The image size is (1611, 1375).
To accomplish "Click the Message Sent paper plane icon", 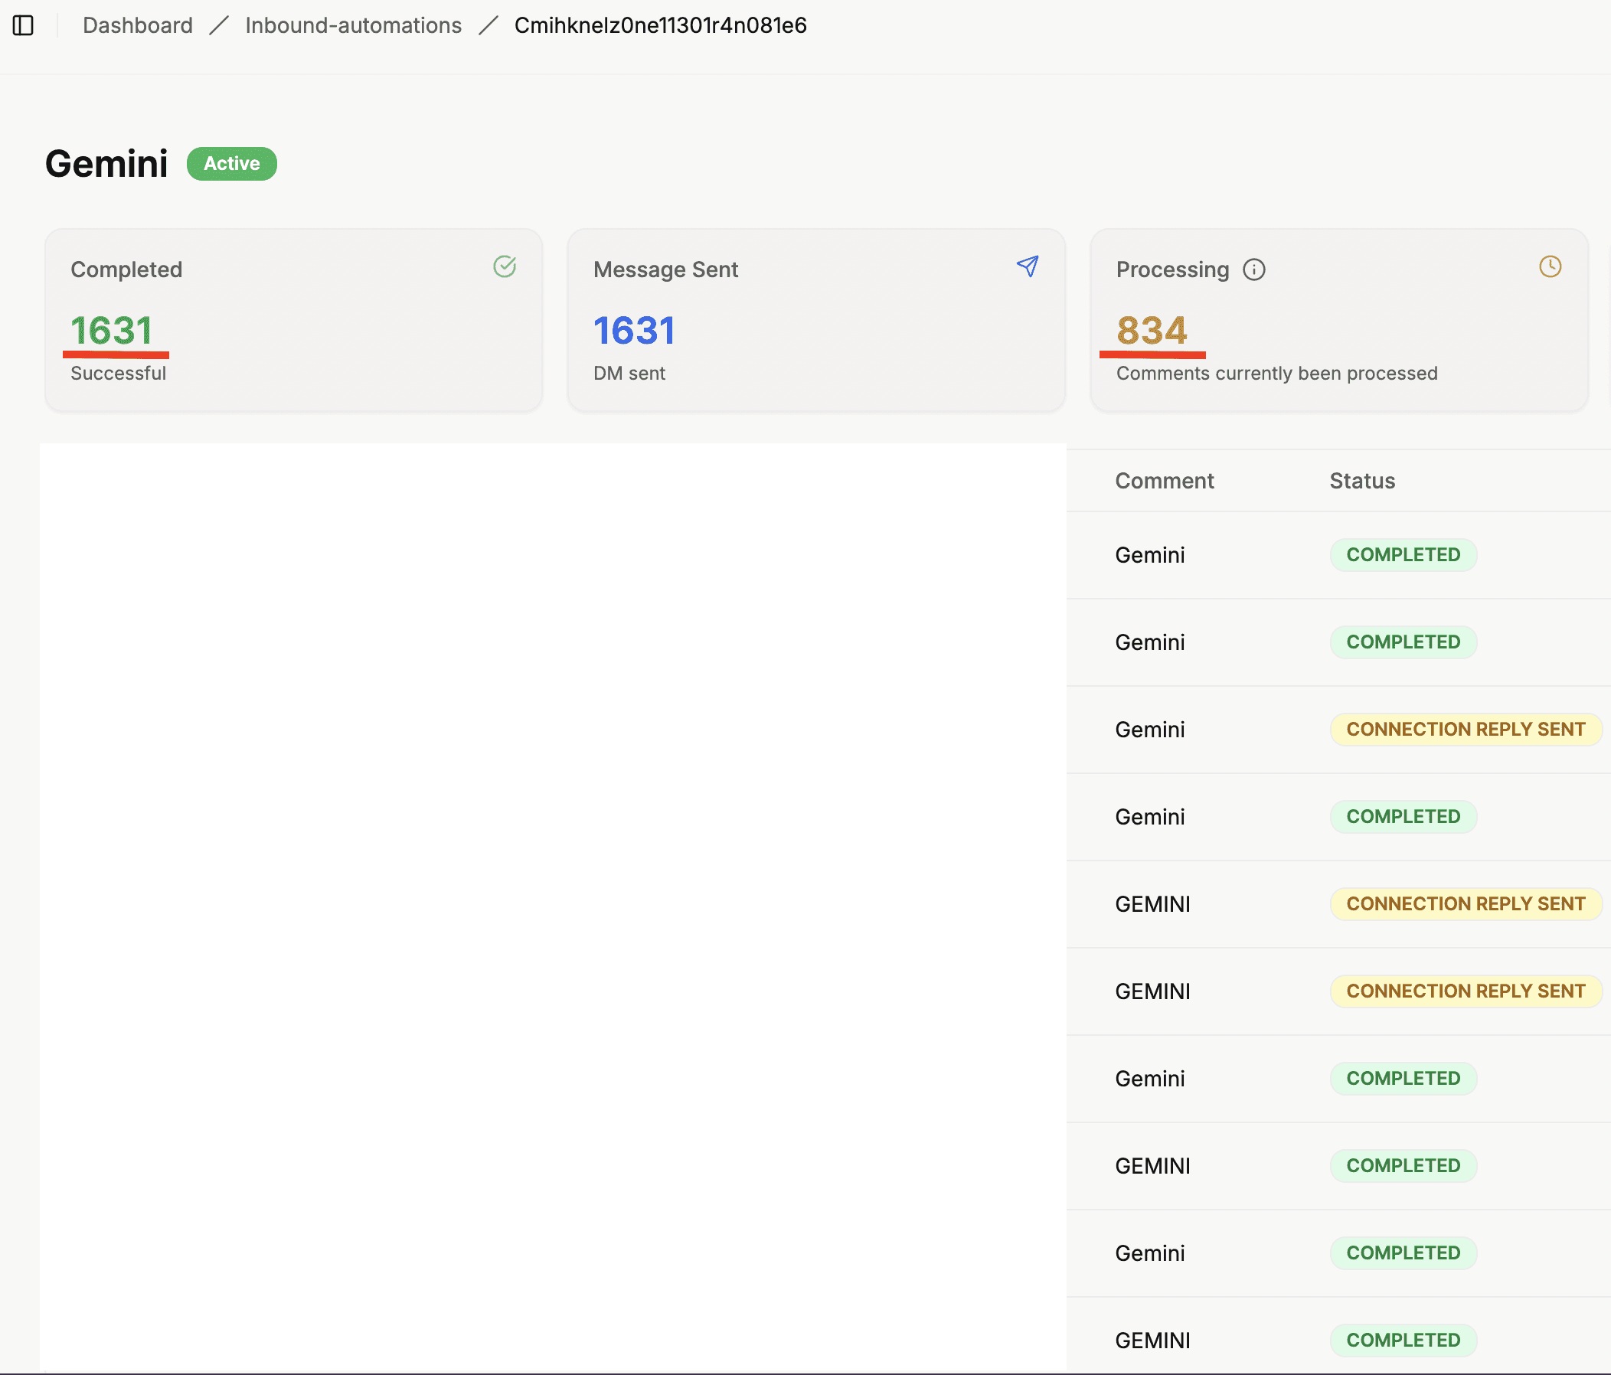I will (x=1027, y=266).
